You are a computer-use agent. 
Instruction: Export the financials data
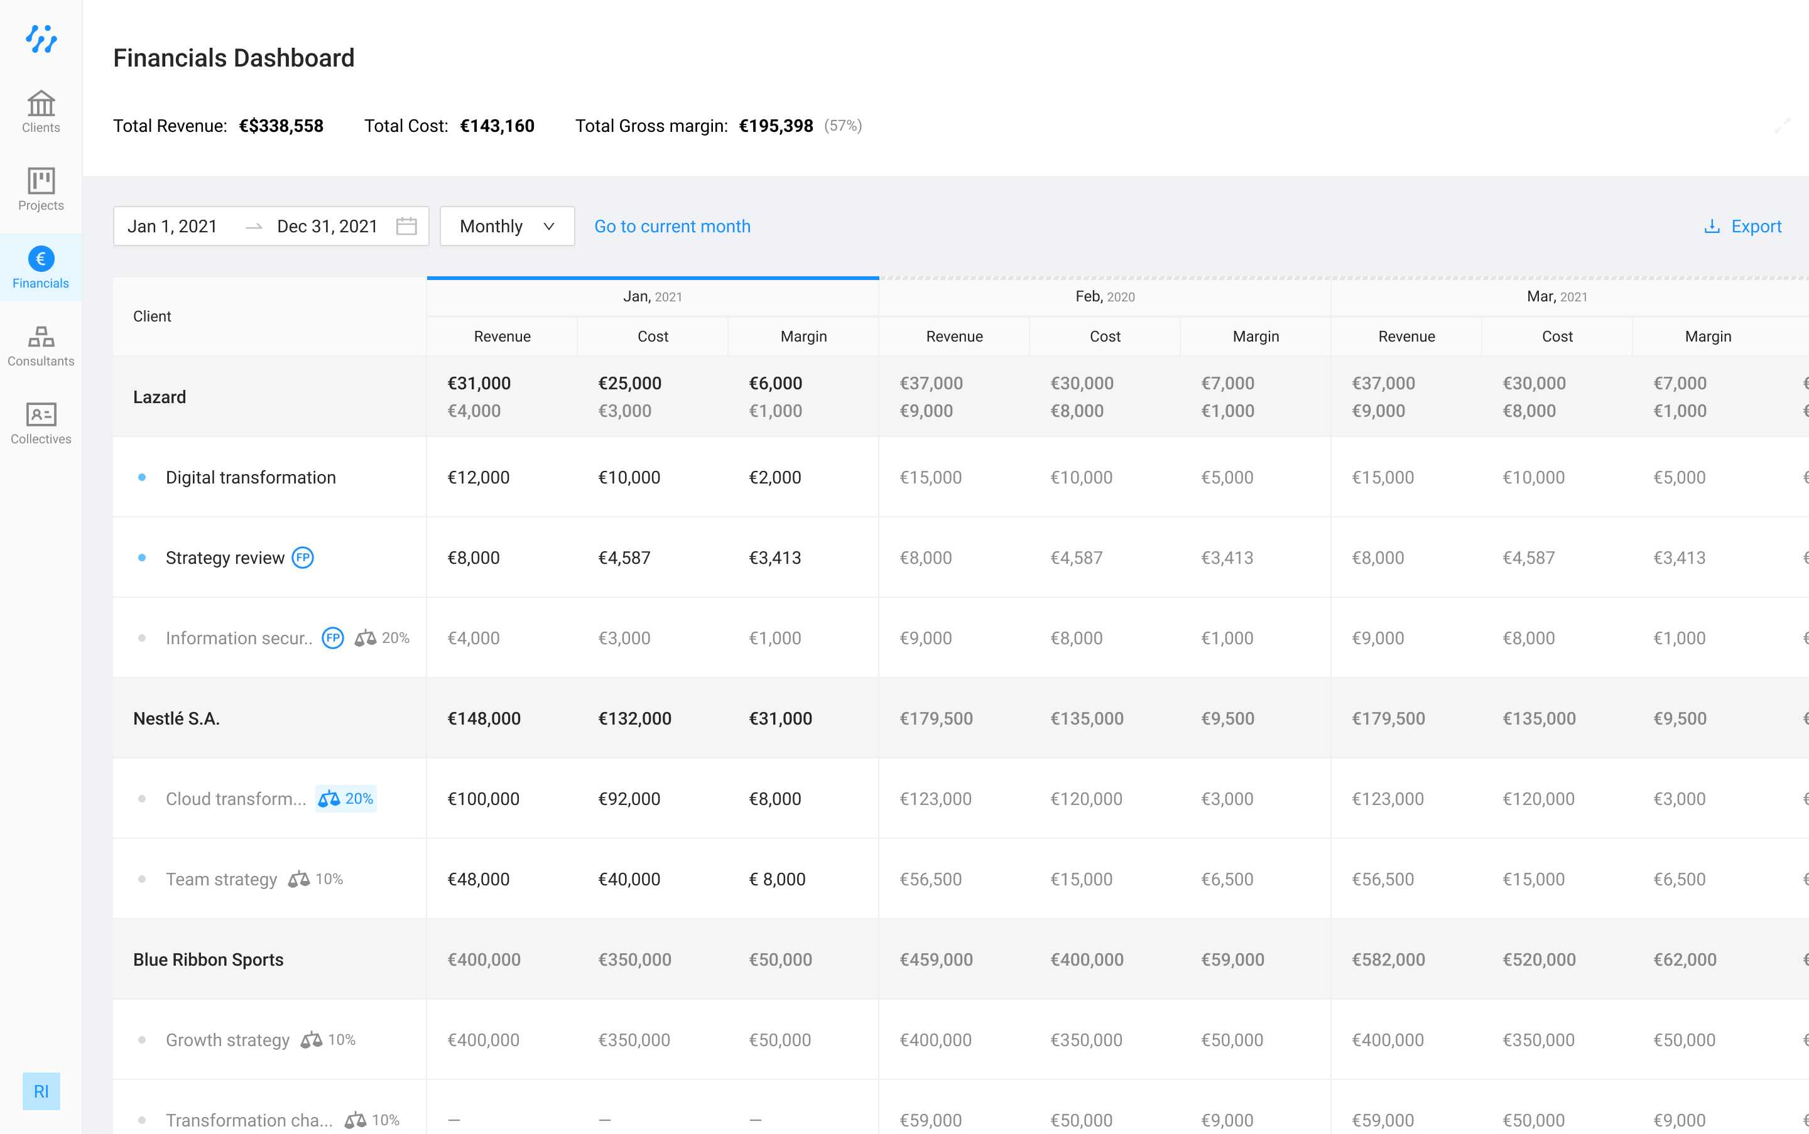click(1742, 227)
